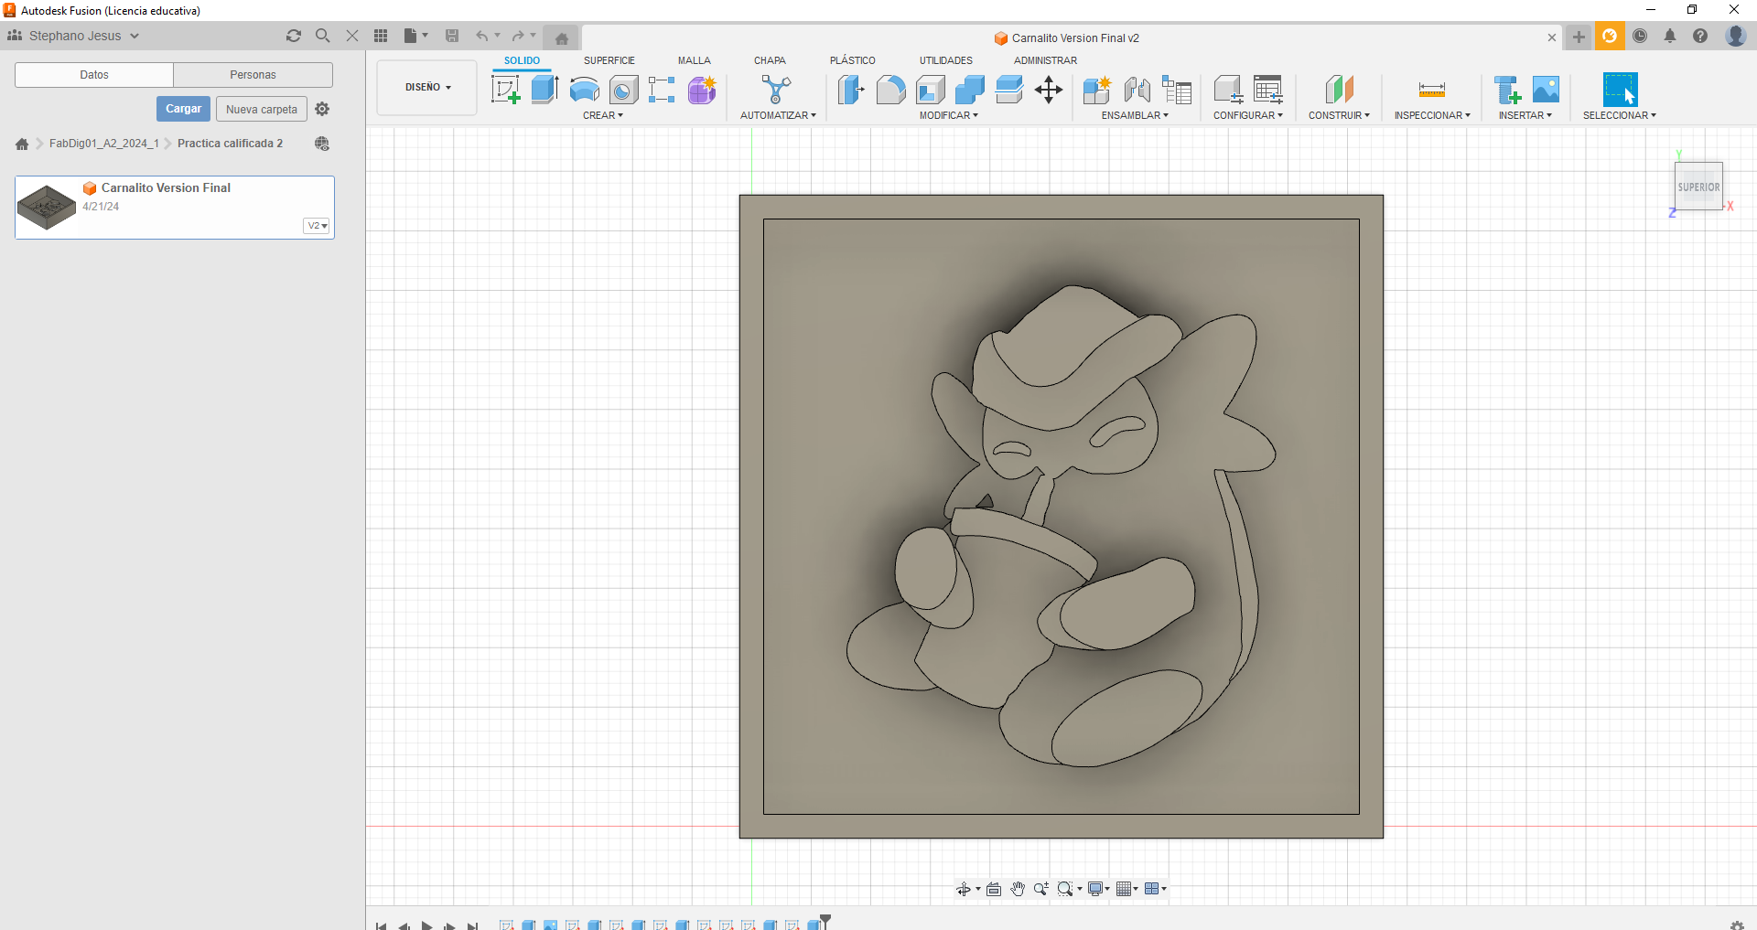Click the Insert Derive icon
This screenshot has width=1757, height=930.
coord(1507,90)
